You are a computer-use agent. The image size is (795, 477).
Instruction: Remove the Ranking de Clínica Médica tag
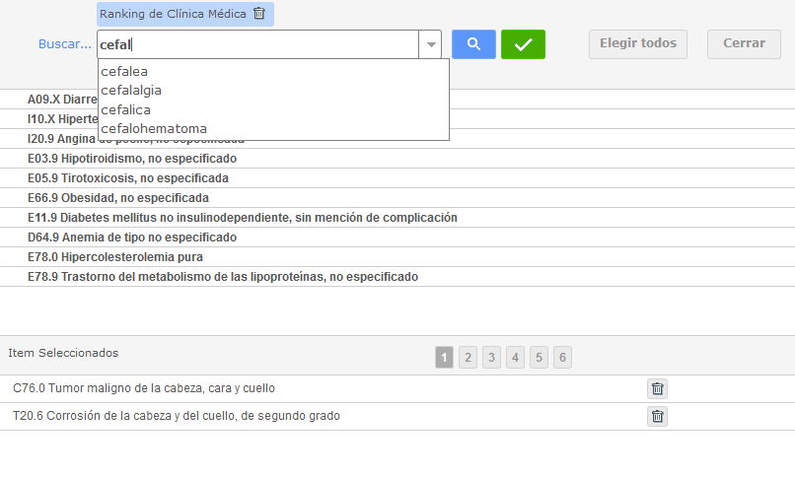pyautogui.click(x=258, y=14)
